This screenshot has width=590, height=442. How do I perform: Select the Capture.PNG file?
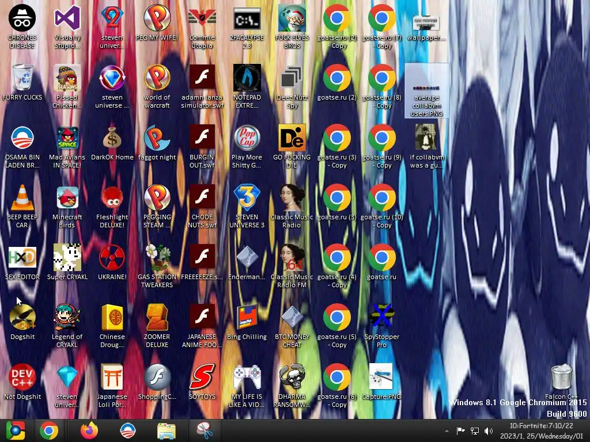pos(381,382)
